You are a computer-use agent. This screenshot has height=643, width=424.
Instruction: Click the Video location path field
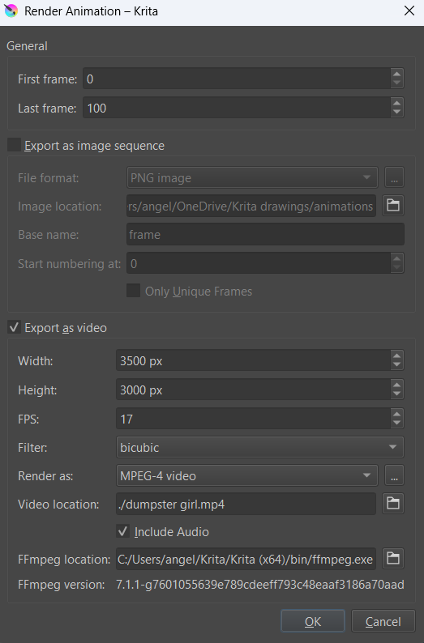coord(246,504)
